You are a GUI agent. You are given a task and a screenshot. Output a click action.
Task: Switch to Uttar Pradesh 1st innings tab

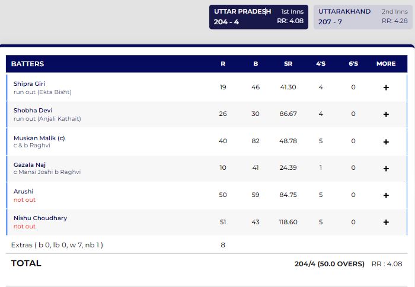pyautogui.click(x=259, y=16)
